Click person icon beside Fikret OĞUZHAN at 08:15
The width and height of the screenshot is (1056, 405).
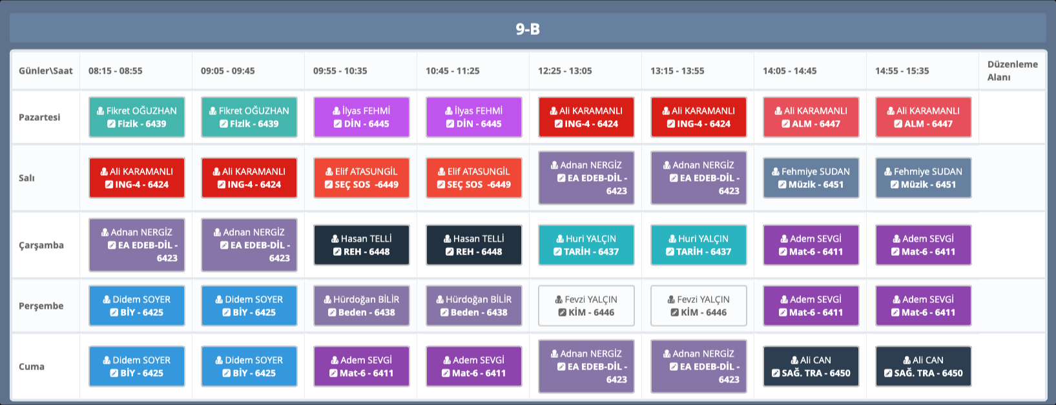[x=101, y=111]
